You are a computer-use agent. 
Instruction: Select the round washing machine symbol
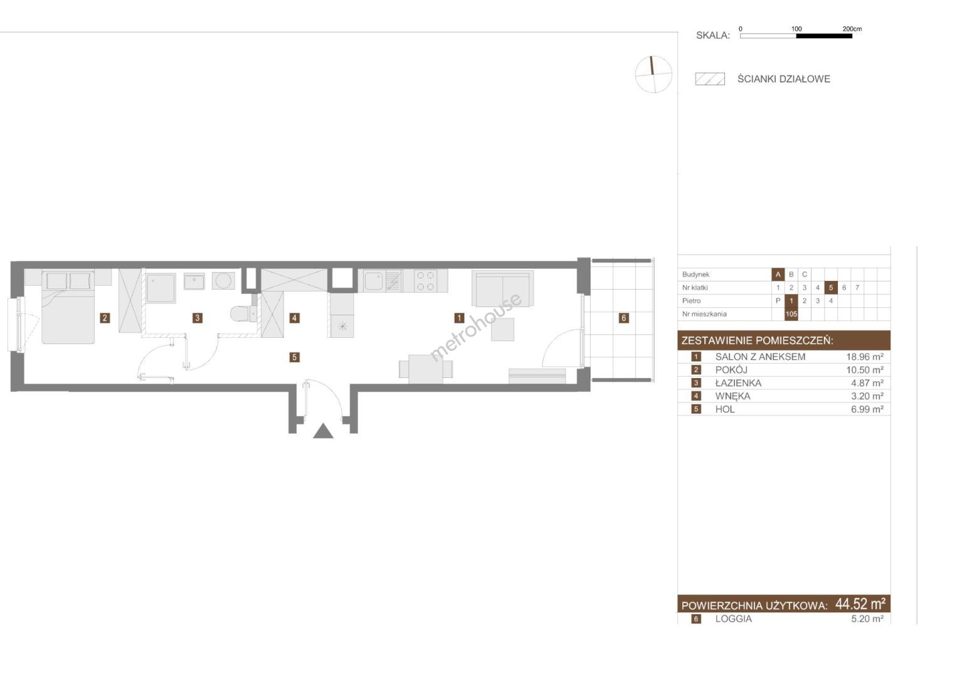pyautogui.click(x=223, y=281)
